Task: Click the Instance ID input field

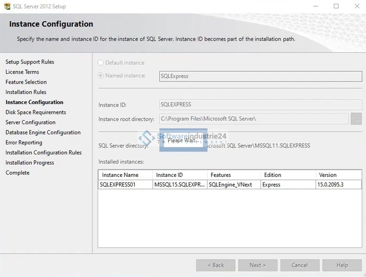Action: tap(260, 105)
